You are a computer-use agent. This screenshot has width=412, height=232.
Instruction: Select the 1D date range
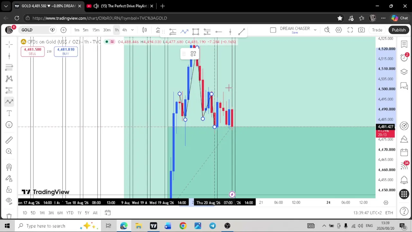tap(25, 213)
